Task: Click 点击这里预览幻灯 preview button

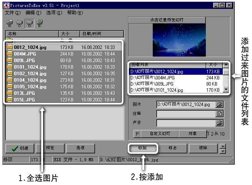Action: 167,20
